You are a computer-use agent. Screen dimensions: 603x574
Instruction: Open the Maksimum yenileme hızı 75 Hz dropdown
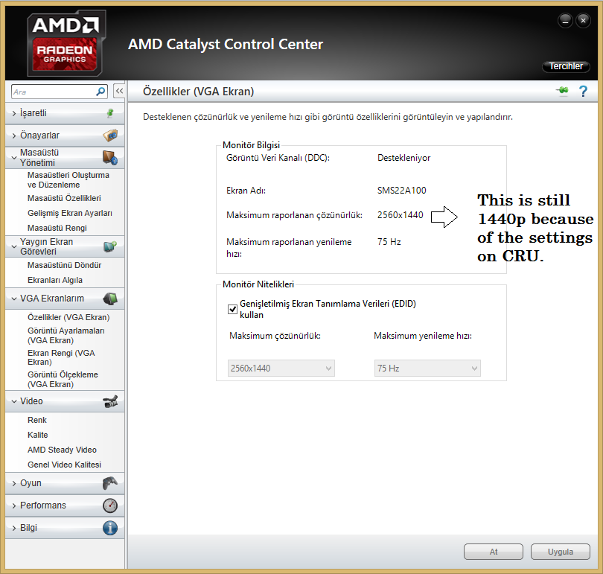click(427, 369)
